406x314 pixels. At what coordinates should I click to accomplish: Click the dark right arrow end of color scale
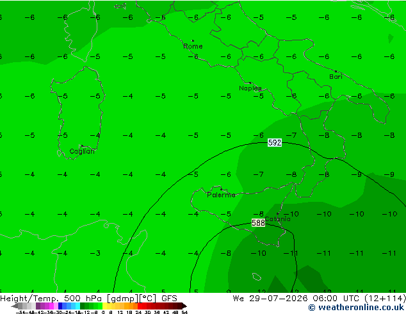pyautogui.click(x=184, y=306)
